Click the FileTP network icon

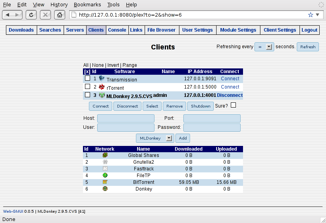click(x=105, y=175)
